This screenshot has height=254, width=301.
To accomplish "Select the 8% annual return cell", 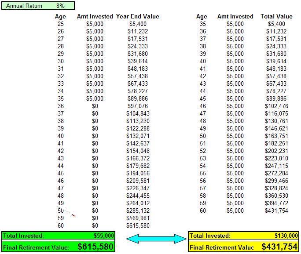I will click(60, 6).
